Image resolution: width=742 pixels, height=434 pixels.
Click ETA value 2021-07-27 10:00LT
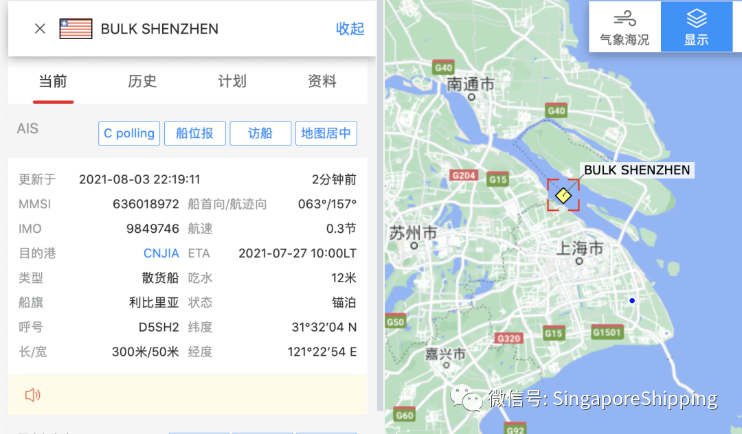(297, 253)
